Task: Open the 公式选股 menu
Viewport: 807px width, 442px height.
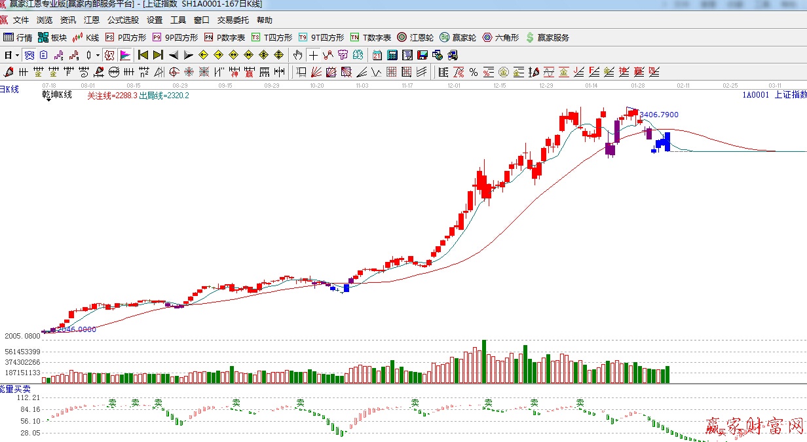Action: point(123,20)
